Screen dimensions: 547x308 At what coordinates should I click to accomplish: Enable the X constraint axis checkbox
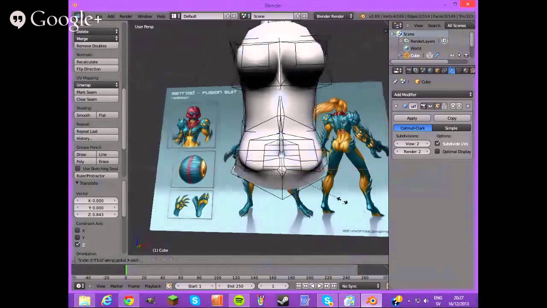[77, 230]
